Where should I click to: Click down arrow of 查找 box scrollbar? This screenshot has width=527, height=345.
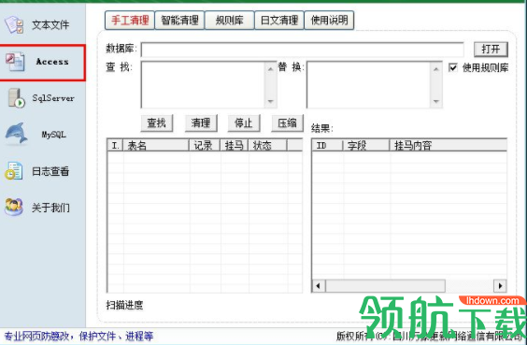[x=271, y=101]
